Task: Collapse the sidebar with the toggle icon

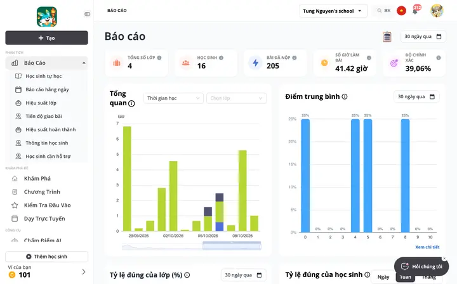Action: point(87,14)
